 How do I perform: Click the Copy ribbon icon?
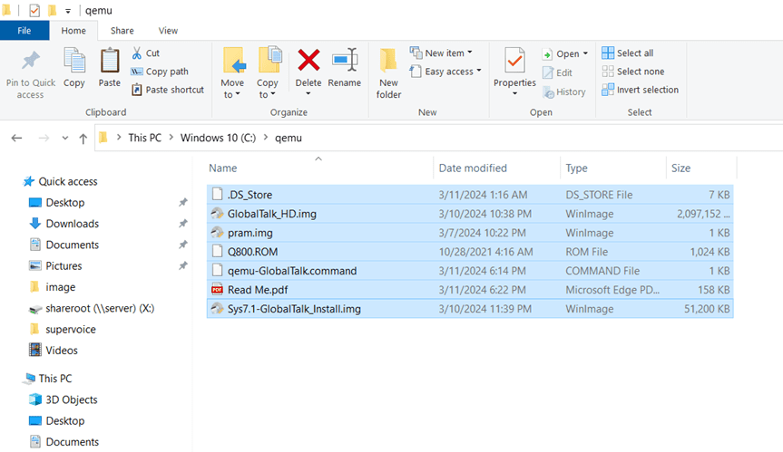coord(73,61)
